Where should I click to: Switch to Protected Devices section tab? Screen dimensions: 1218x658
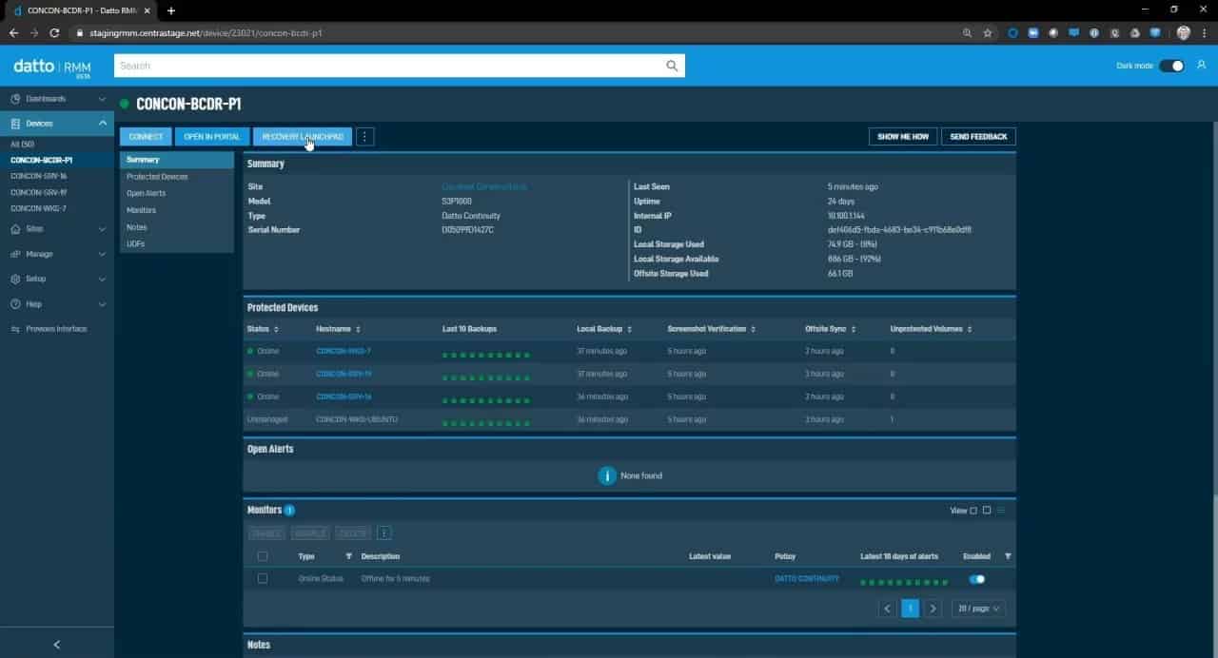pyautogui.click(x=157, y=177)
